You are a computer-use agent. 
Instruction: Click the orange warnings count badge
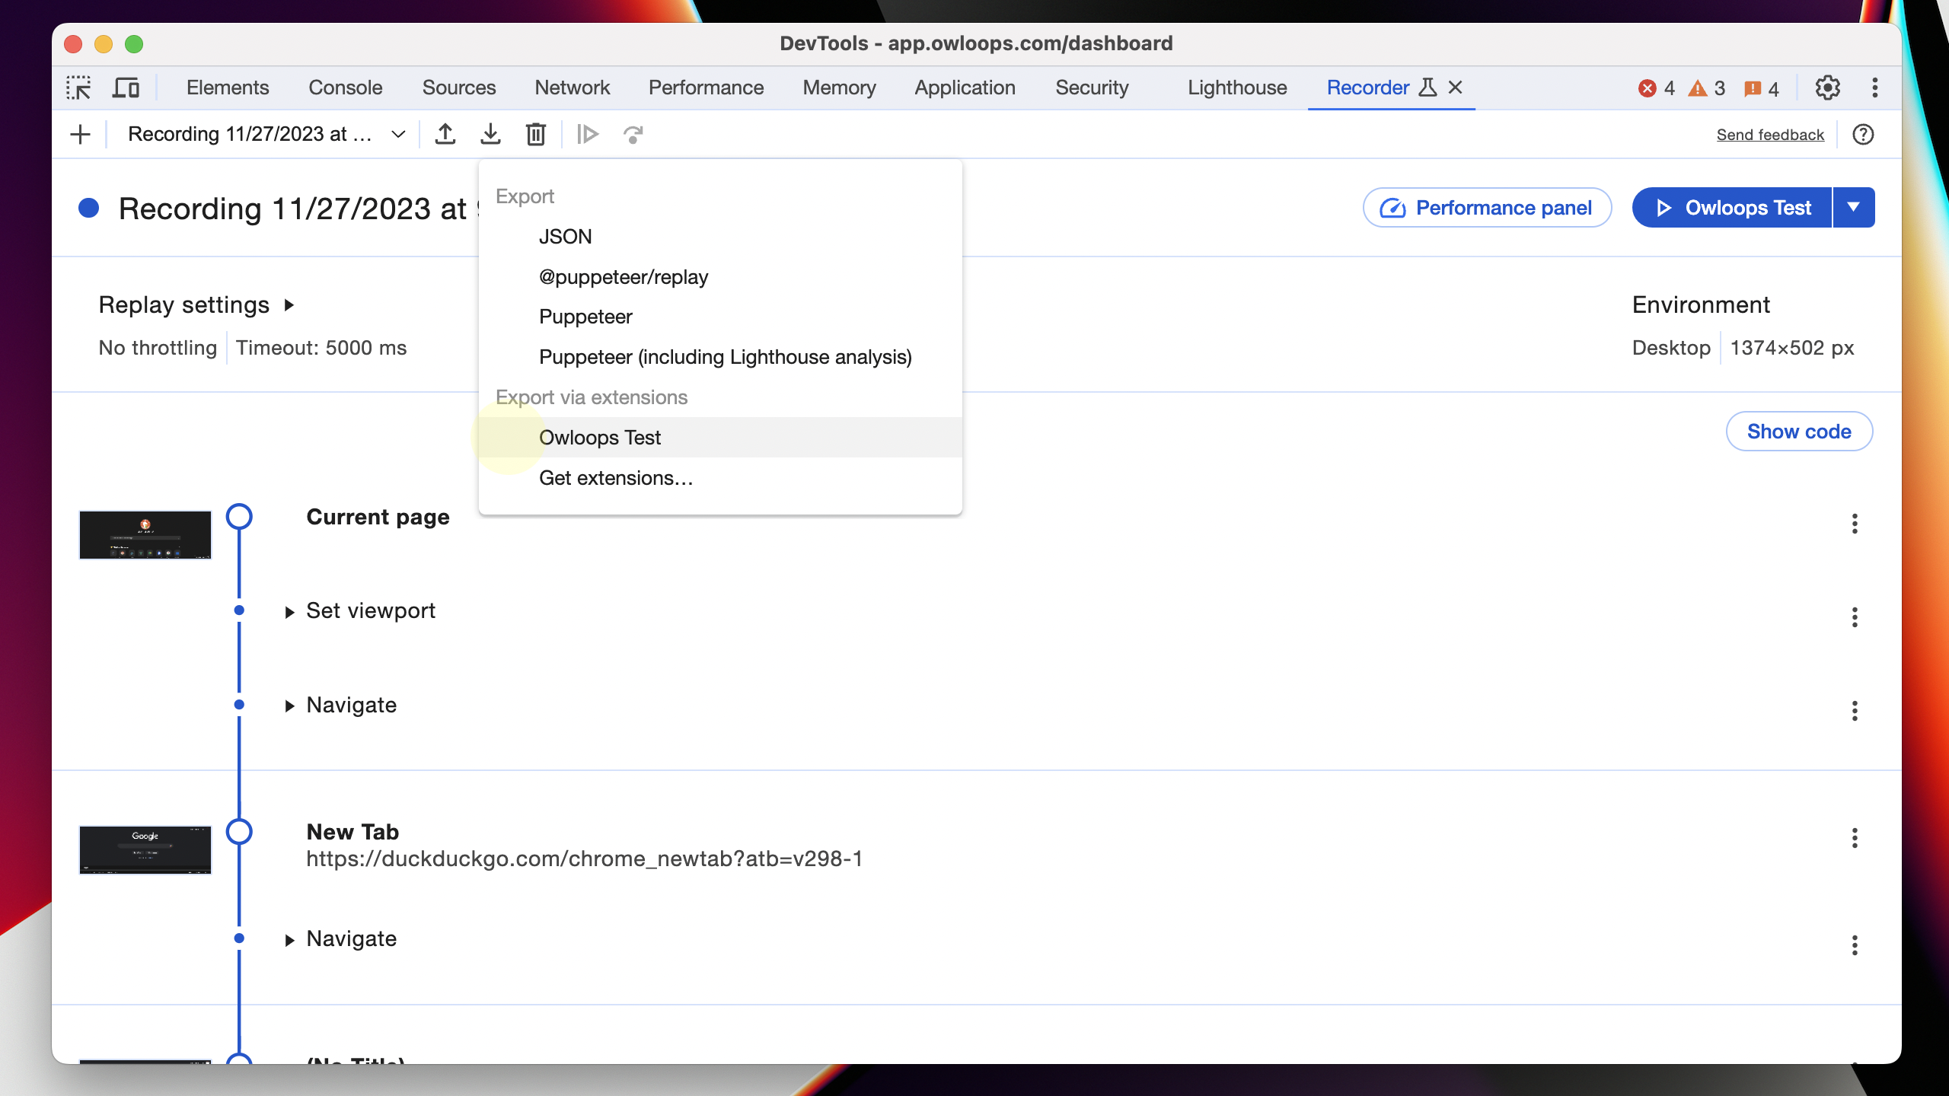coord(1706,88)
